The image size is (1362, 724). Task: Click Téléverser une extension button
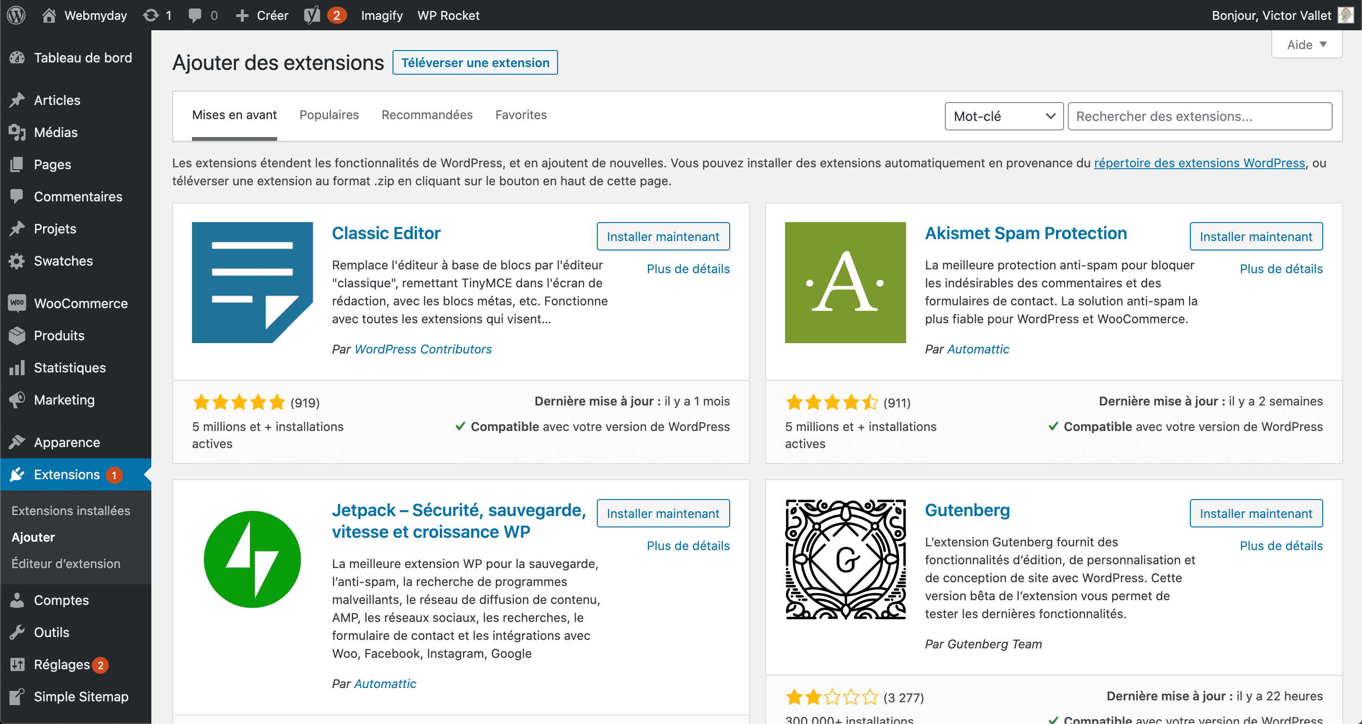click(475, 63)
